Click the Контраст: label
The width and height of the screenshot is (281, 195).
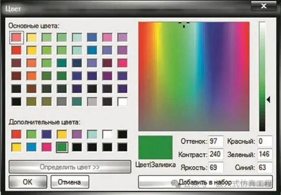pos(193,154)
